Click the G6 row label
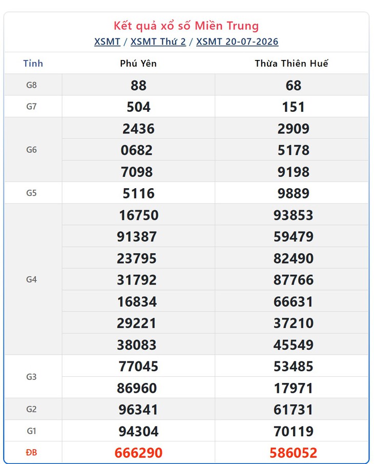374x464 pixels. click(x=32, y=150)
